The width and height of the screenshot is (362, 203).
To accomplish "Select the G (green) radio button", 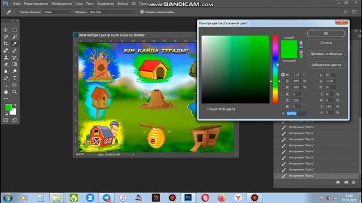I will tap(283, 100).
